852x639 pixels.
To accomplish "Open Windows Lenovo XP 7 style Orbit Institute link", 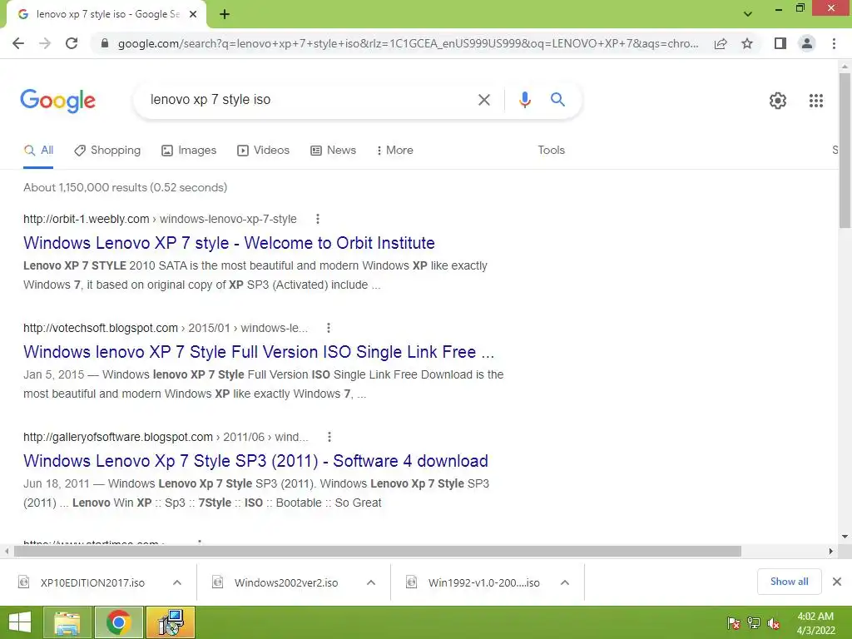I will coord(229,243).
